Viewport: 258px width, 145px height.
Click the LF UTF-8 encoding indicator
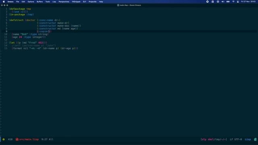pos(236,139)
